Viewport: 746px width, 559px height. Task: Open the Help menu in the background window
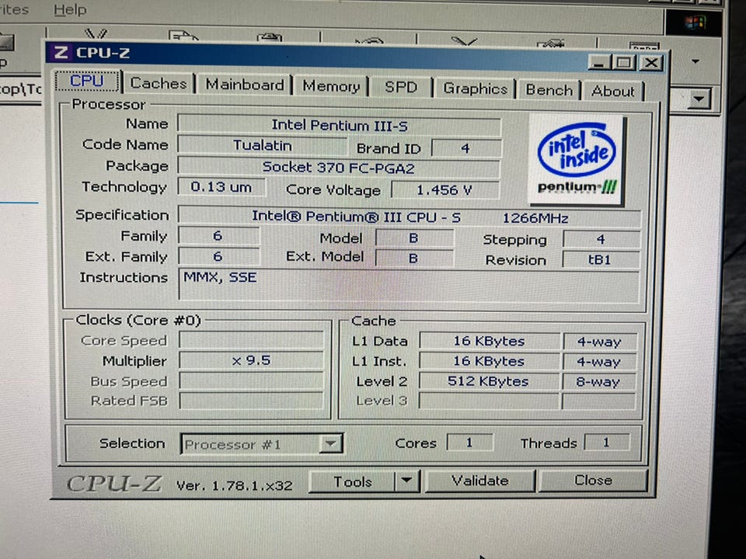[70, 9]
